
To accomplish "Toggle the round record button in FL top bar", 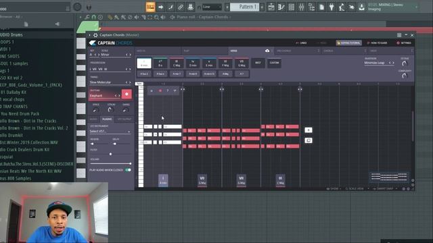I will [77, 7].
